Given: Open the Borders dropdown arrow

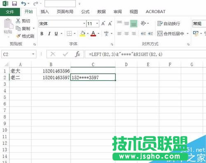Looking at the screenshot, I should click(x=75, y=33).
